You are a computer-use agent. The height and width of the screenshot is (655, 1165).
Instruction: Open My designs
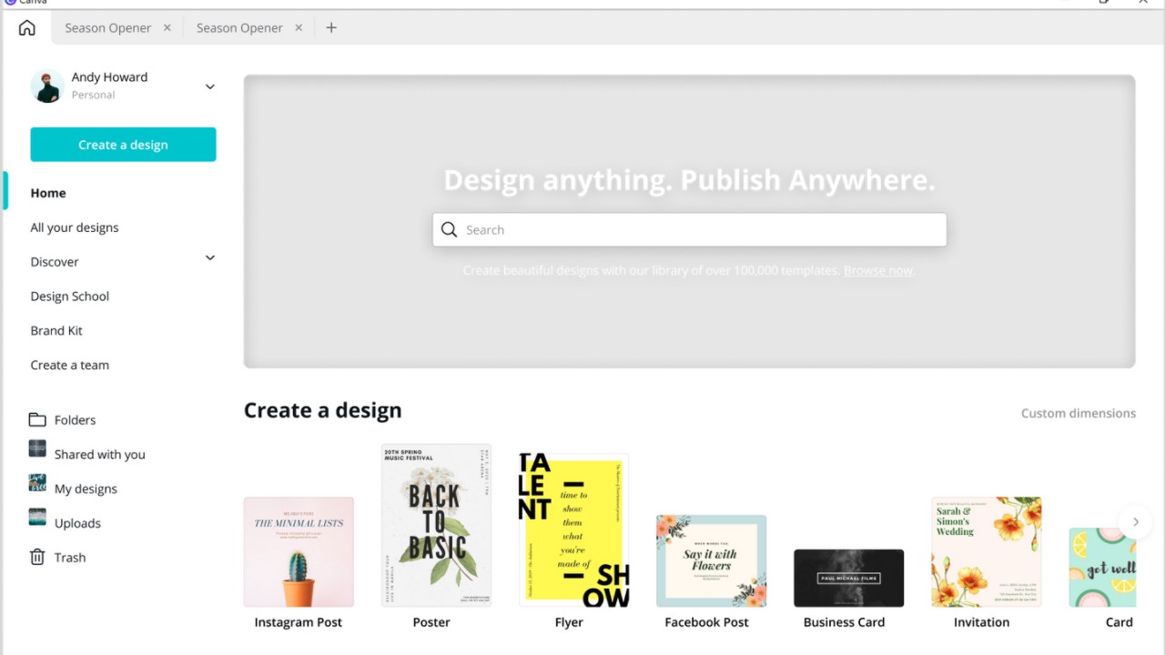[86, 489]
